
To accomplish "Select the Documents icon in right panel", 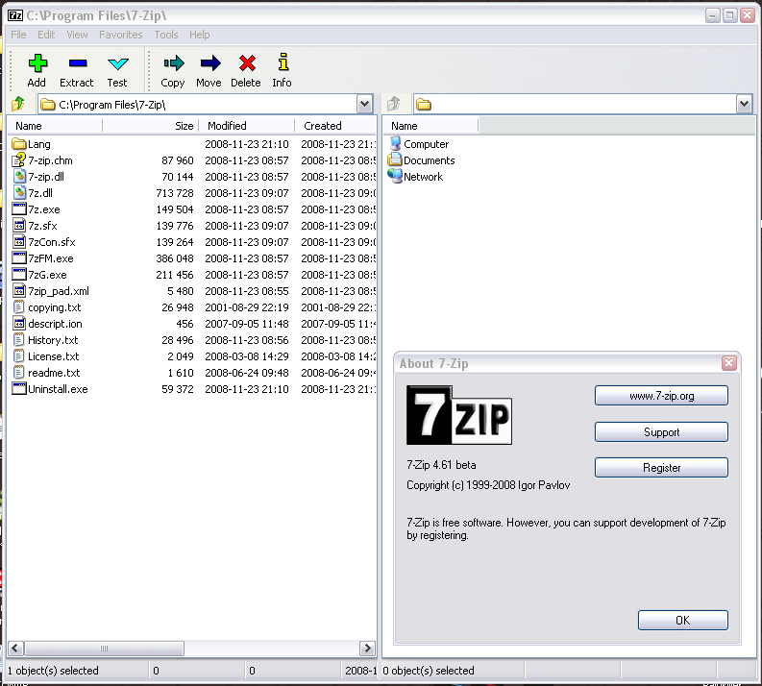I will pyautogui.click(x=395, y=159).
